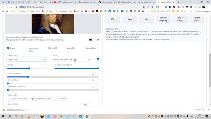Open the Chrome profile avatar
Viewport: 211px width, 119px height.
coord(204,7)
